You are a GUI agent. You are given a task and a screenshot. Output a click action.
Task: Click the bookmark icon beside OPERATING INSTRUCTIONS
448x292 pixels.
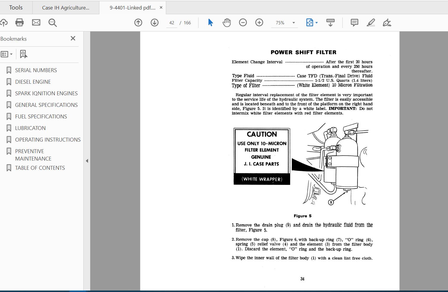pos(9,140)
